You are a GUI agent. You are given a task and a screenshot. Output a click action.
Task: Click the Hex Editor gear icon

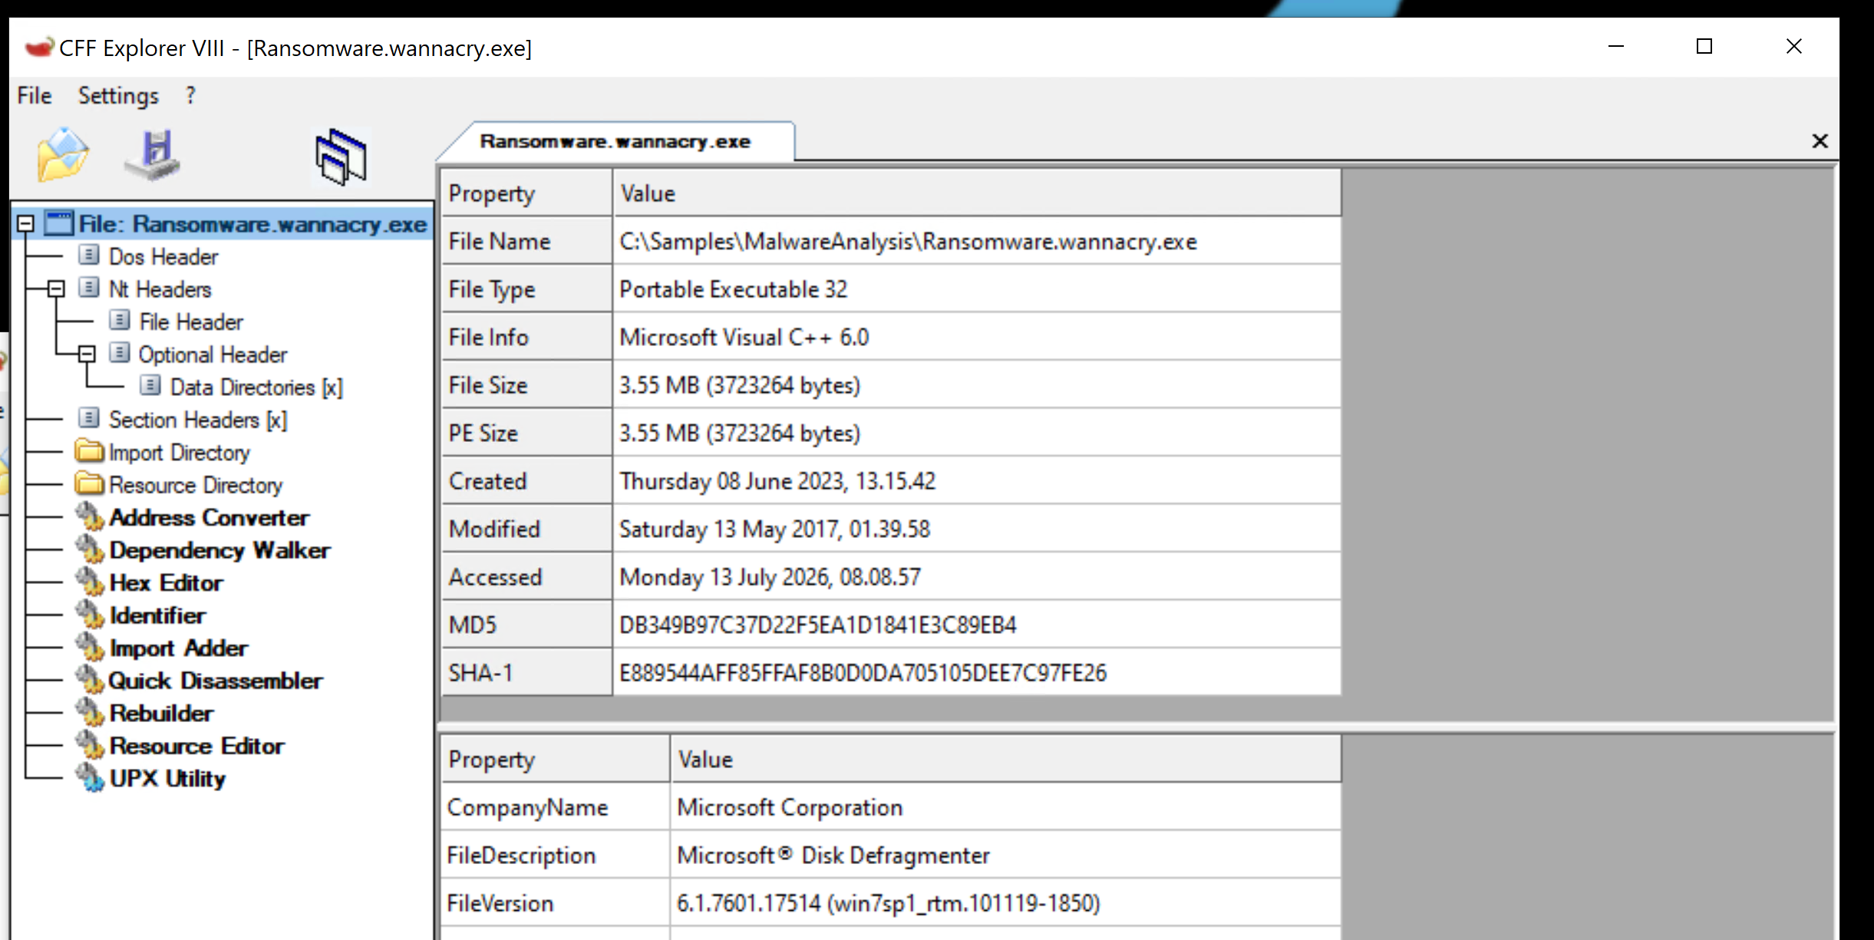pyautogui.click(x=90, y=582)
